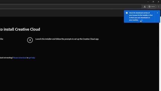Restore down the browser window
Viewport: 161px width, 91px height.
pos(153,2)
